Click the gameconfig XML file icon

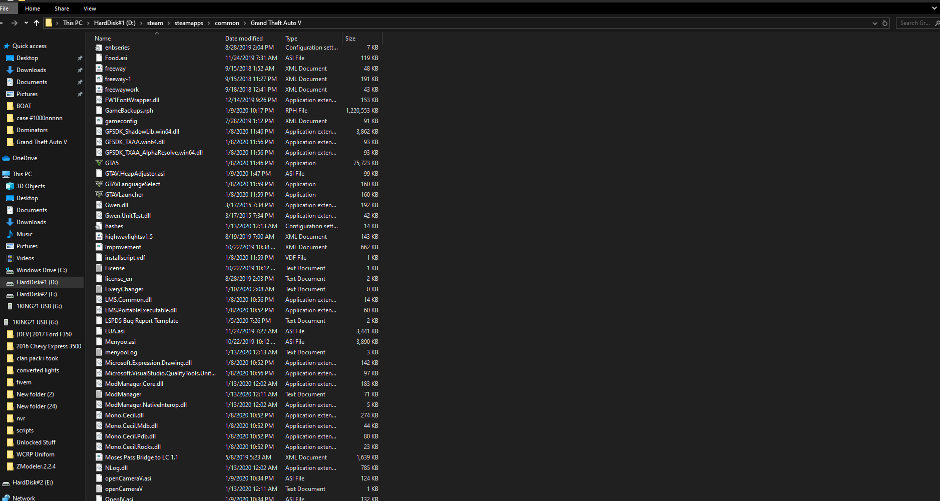click(99, 121)
